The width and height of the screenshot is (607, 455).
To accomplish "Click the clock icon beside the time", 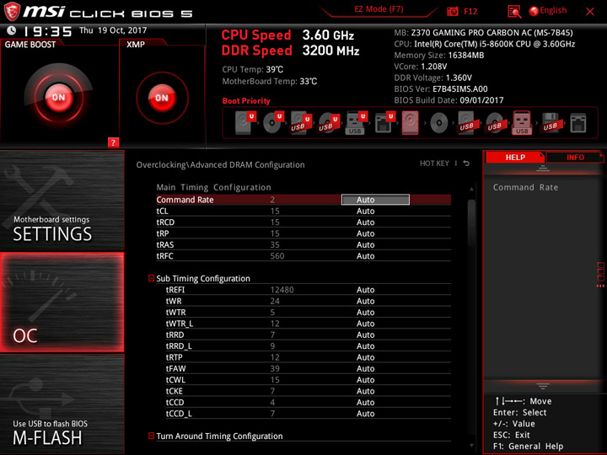I will tap(11, 30).
